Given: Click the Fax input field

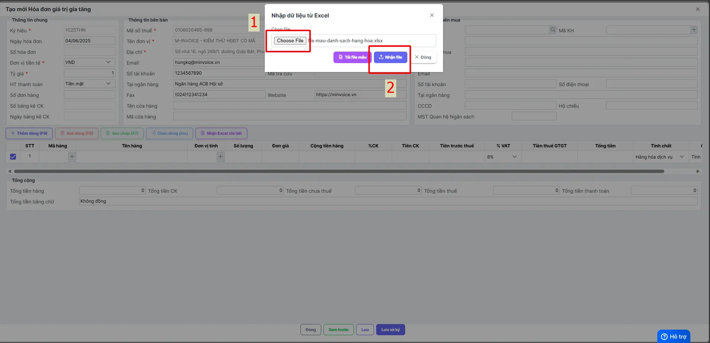Looking at the screenshot, I should [219, 95].
